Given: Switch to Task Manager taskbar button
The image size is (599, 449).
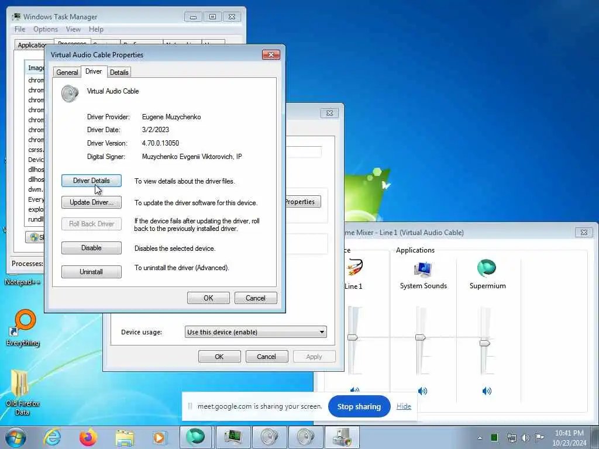Looking at the screenshot, I should 233,437.
